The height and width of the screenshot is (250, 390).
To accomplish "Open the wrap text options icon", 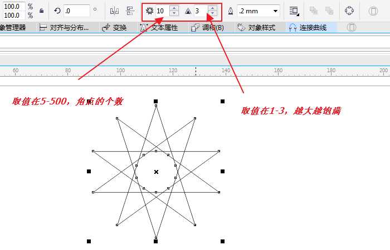I will (x=294, y=11).
